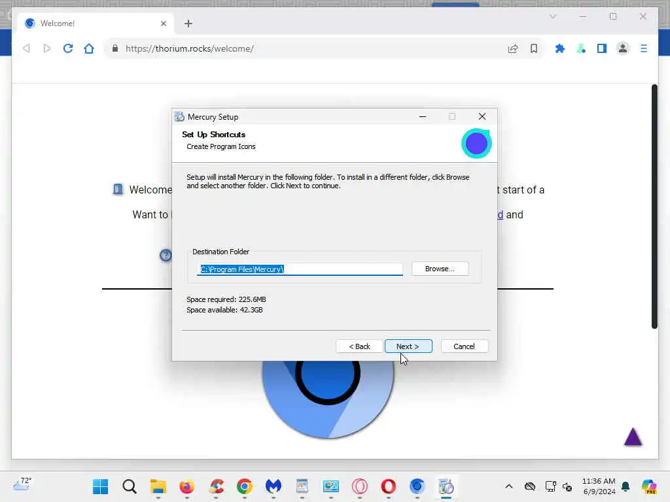Image resolution: width=670 pixels, height=502 pixels.
Task: Open the extensions puzzle icon
Action: coord(560,48)
